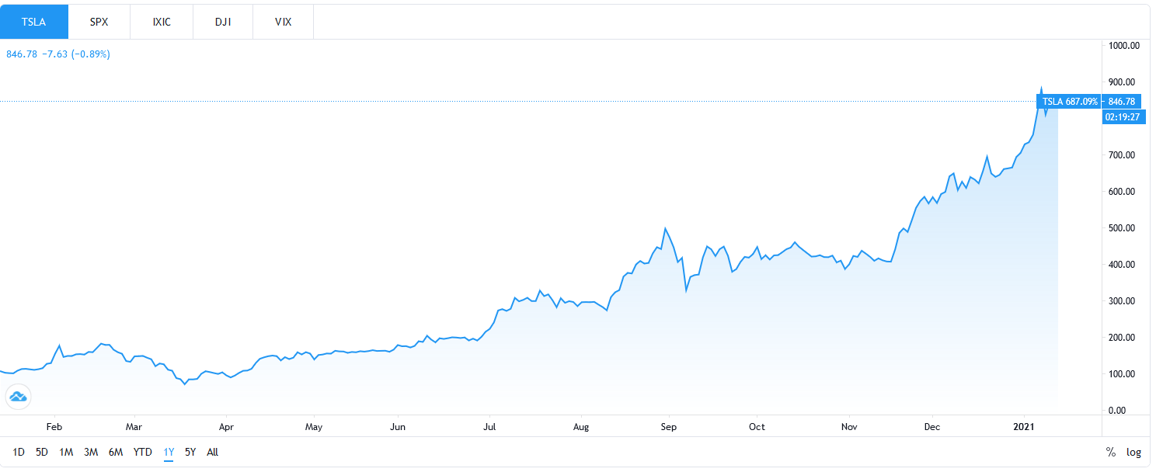Choose the 1M time range
Screen dimensions: 1156x472
coord(66,452)
